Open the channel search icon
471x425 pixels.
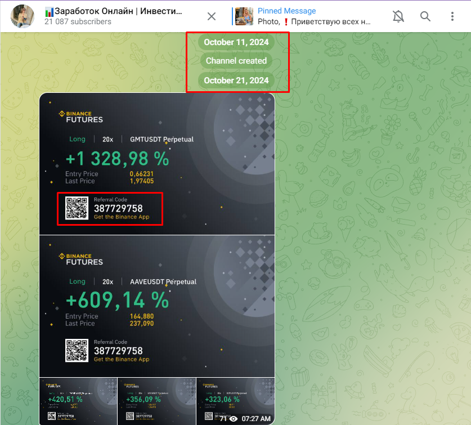click(x=425, y=16)
